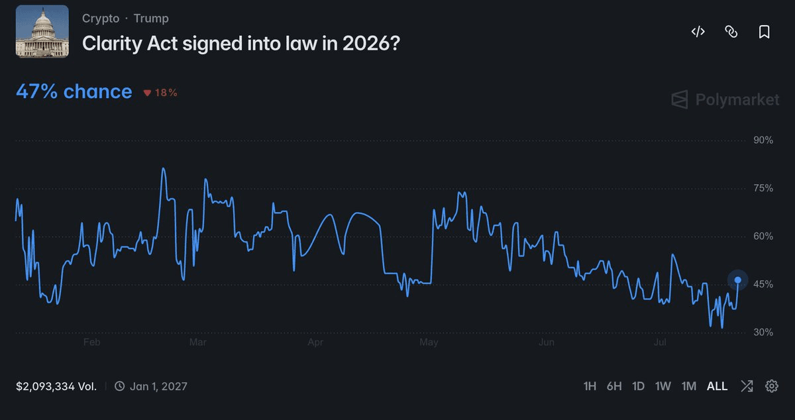Bookmark this Clarity Act market
The width and height of the screenshot is (795, 420).
[x=764, y=32]
